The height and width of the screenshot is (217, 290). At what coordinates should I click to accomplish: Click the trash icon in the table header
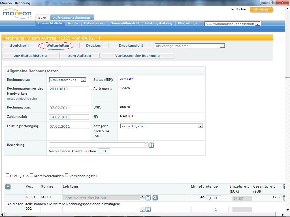point(285,186)
